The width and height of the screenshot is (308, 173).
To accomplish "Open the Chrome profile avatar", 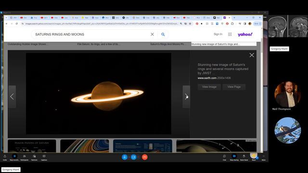I will (x=250, y=24).
